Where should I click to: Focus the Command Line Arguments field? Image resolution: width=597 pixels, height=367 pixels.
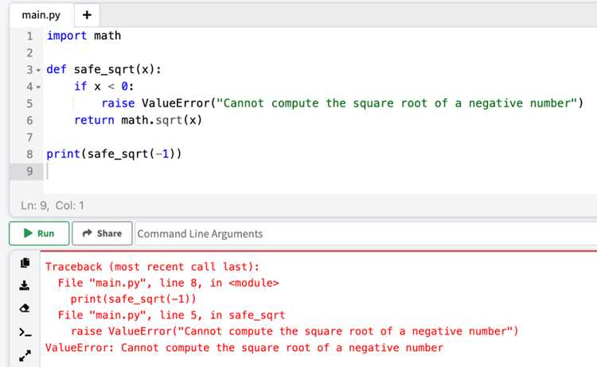tap(365, 234)
